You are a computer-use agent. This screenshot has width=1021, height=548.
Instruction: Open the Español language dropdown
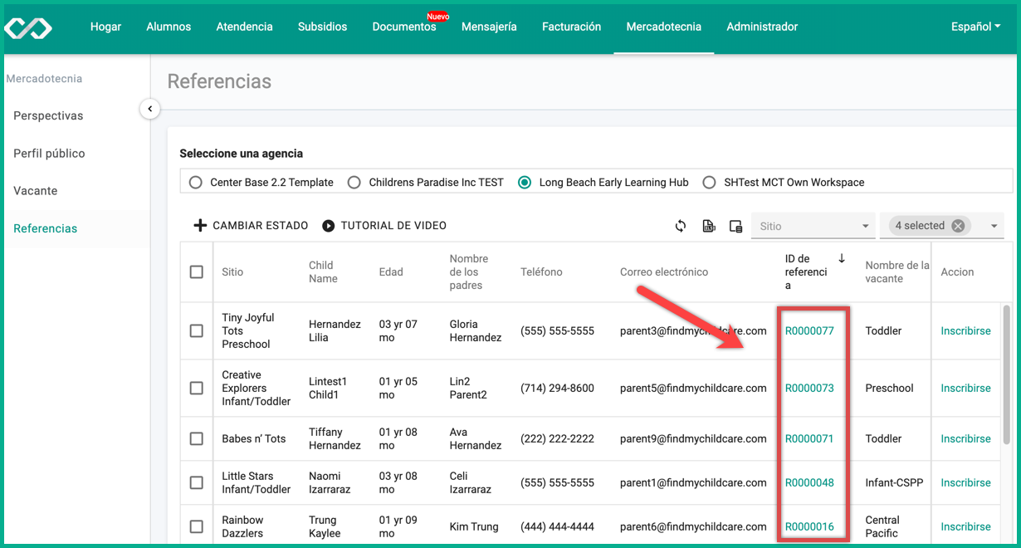[975, 27]
